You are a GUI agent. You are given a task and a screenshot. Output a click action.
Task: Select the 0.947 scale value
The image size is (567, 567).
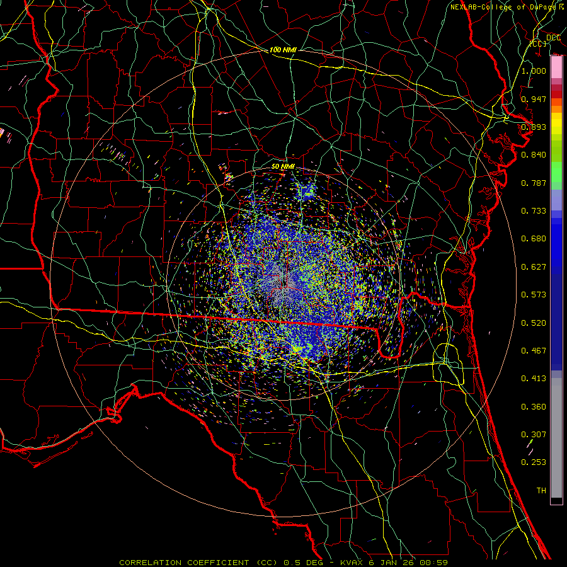pyautogui.click(x=534, y=99)
